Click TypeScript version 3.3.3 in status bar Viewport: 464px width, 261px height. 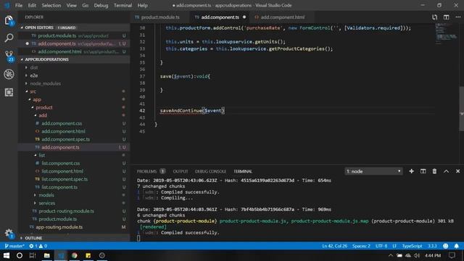point(432,246)
